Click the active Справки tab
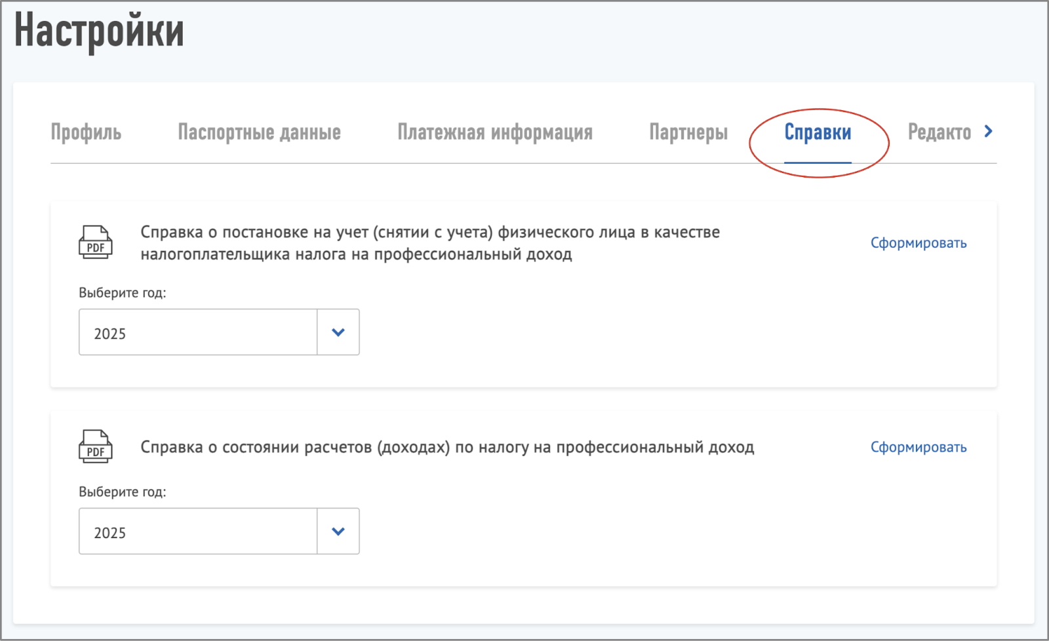Viewport: 1049px width, 641px height. coord(818,132)
